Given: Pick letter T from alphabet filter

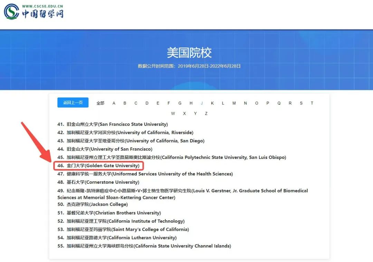Looking at the screenshot, I should [x=312, y=103].
